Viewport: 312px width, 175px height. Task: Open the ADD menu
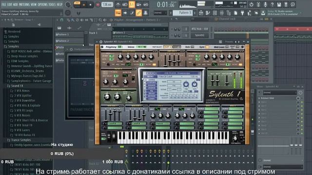(x=15, y=4)
